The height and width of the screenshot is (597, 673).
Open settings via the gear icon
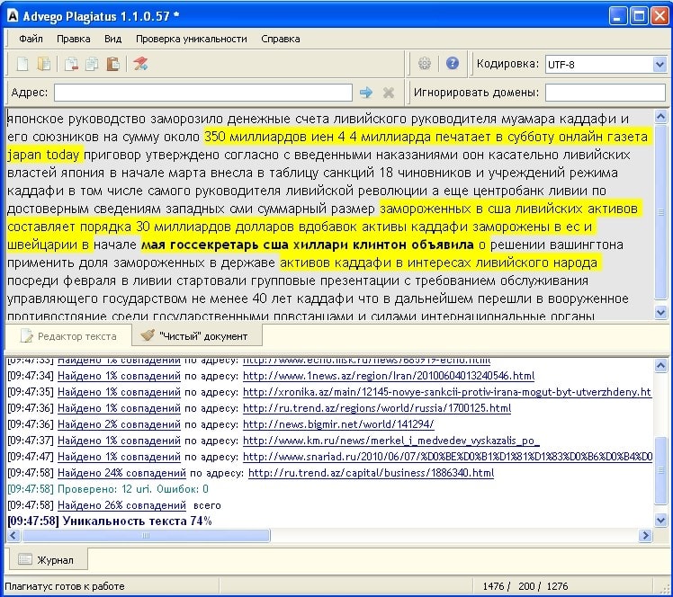[425, 64]
